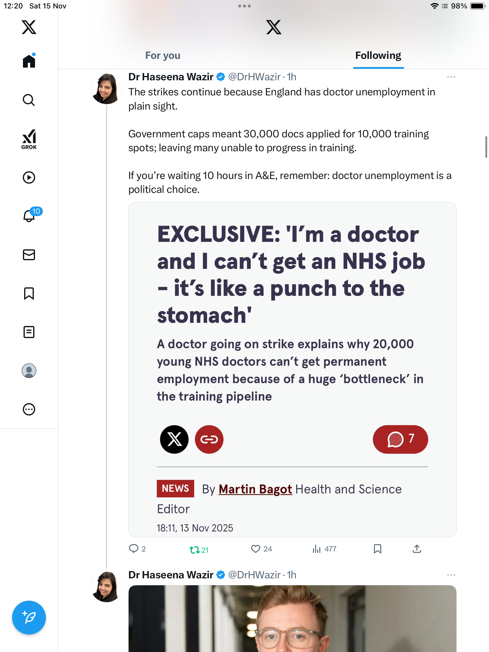This screenshot has width=489, height=652.
Task: Expand sidebar More circle menu
Action: 29,409
